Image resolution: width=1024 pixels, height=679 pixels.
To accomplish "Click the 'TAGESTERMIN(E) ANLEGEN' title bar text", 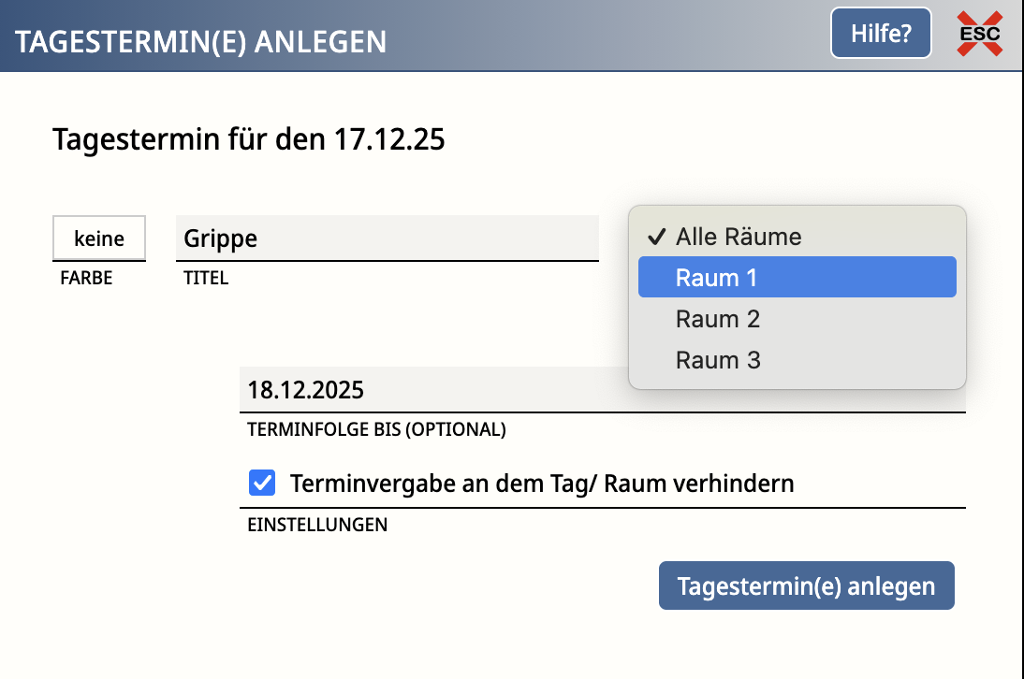I will click(x=201, y=42).
